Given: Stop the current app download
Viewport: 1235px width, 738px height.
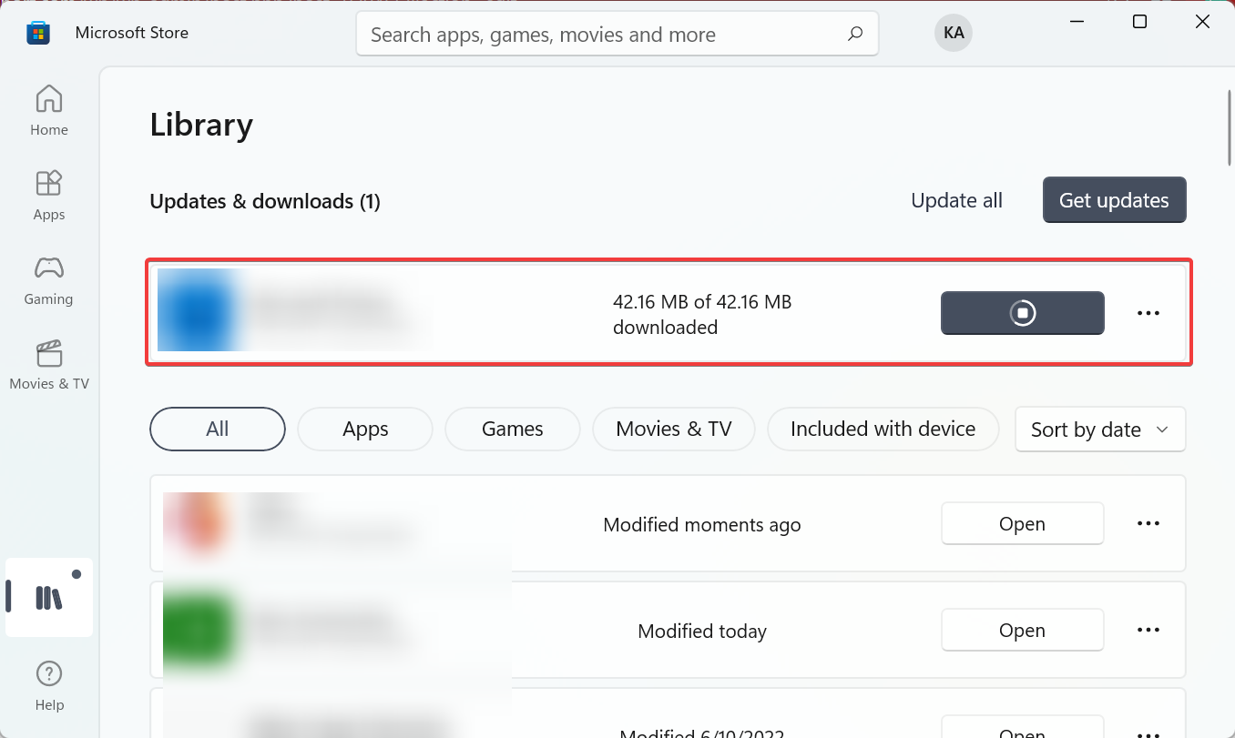Looking at the screenshot, I should [1022, 312].
